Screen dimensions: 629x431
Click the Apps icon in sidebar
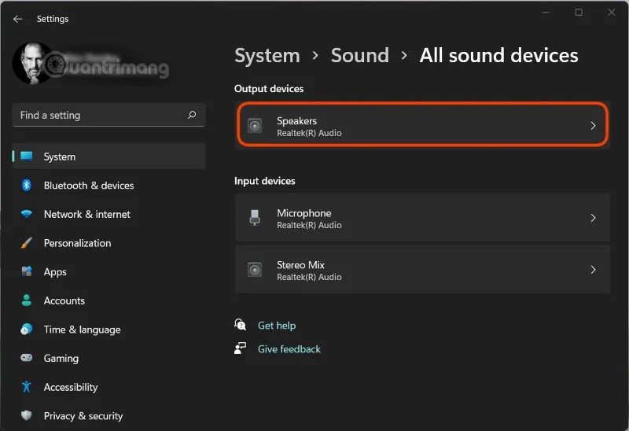point(27,271)
